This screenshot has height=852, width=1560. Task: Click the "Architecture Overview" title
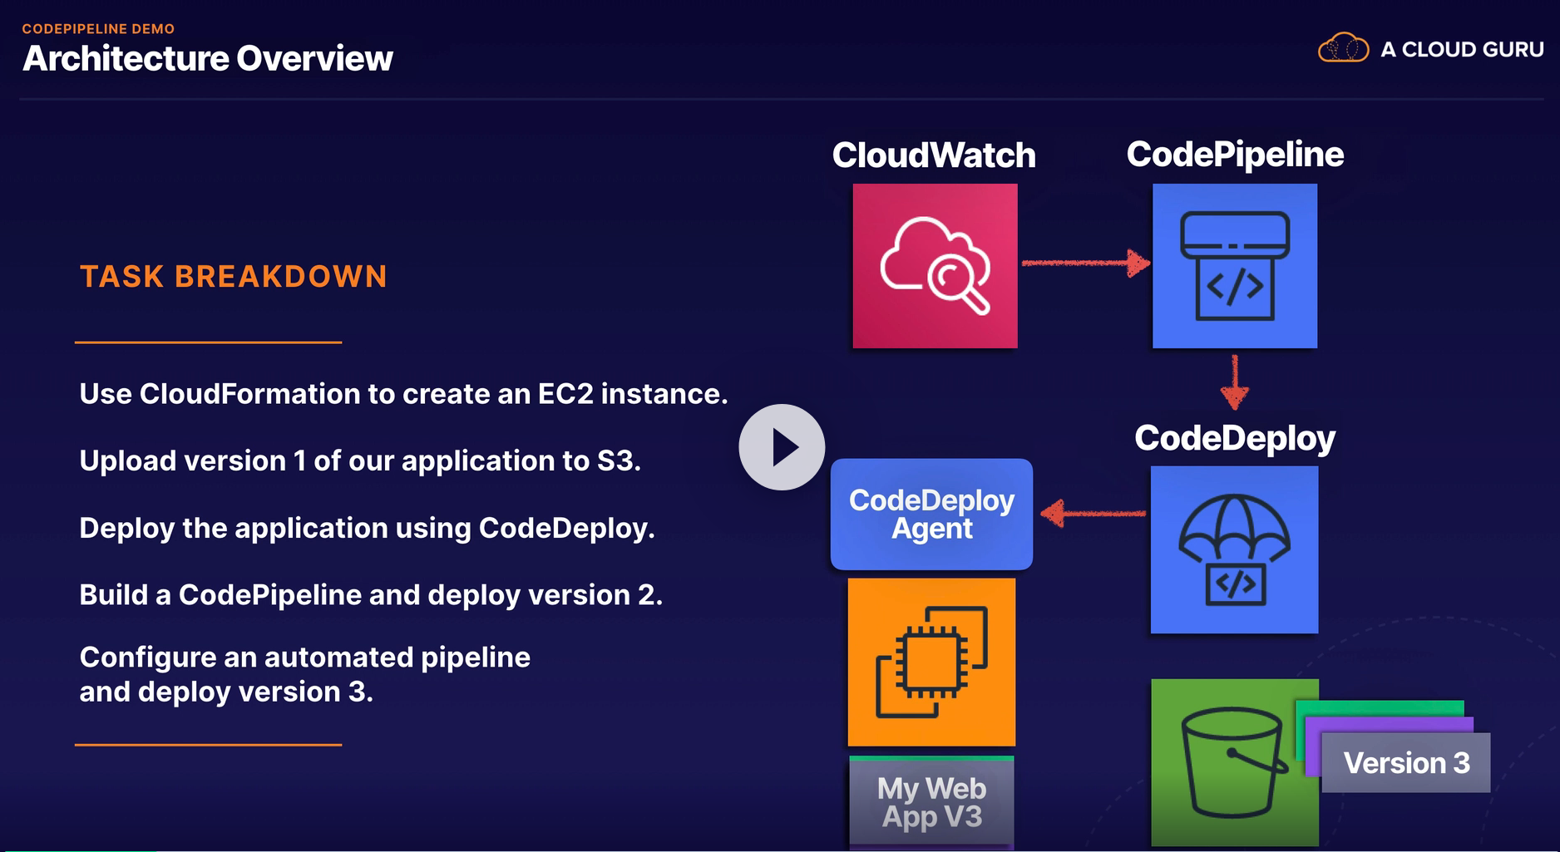(208, 58)
